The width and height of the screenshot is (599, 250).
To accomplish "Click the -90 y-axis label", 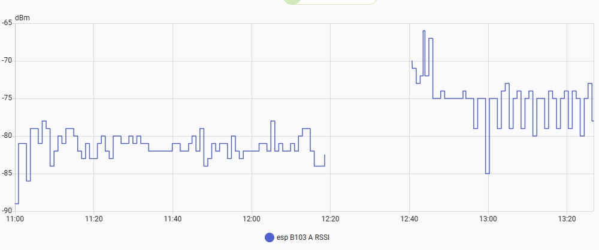I will point(7,211).
